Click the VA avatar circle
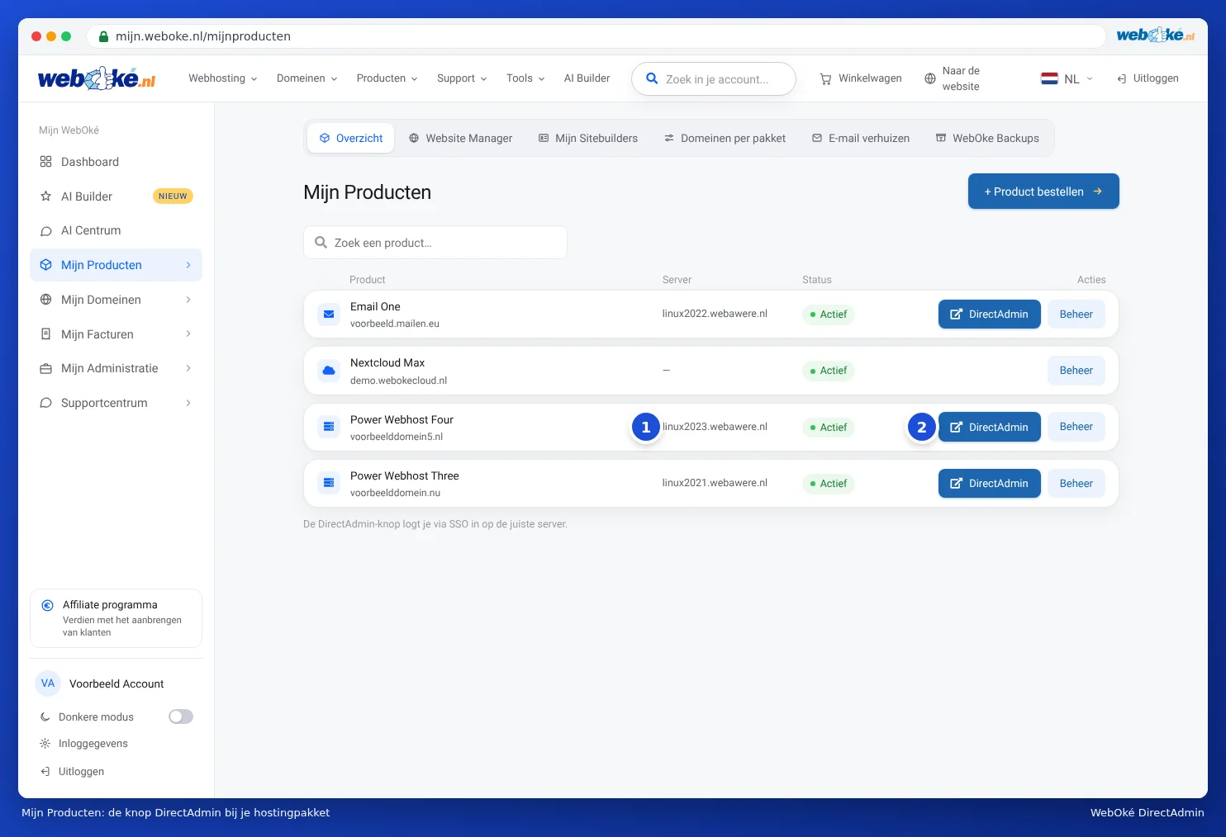This screenshot has width=1226, height=837. coord(48,683)
